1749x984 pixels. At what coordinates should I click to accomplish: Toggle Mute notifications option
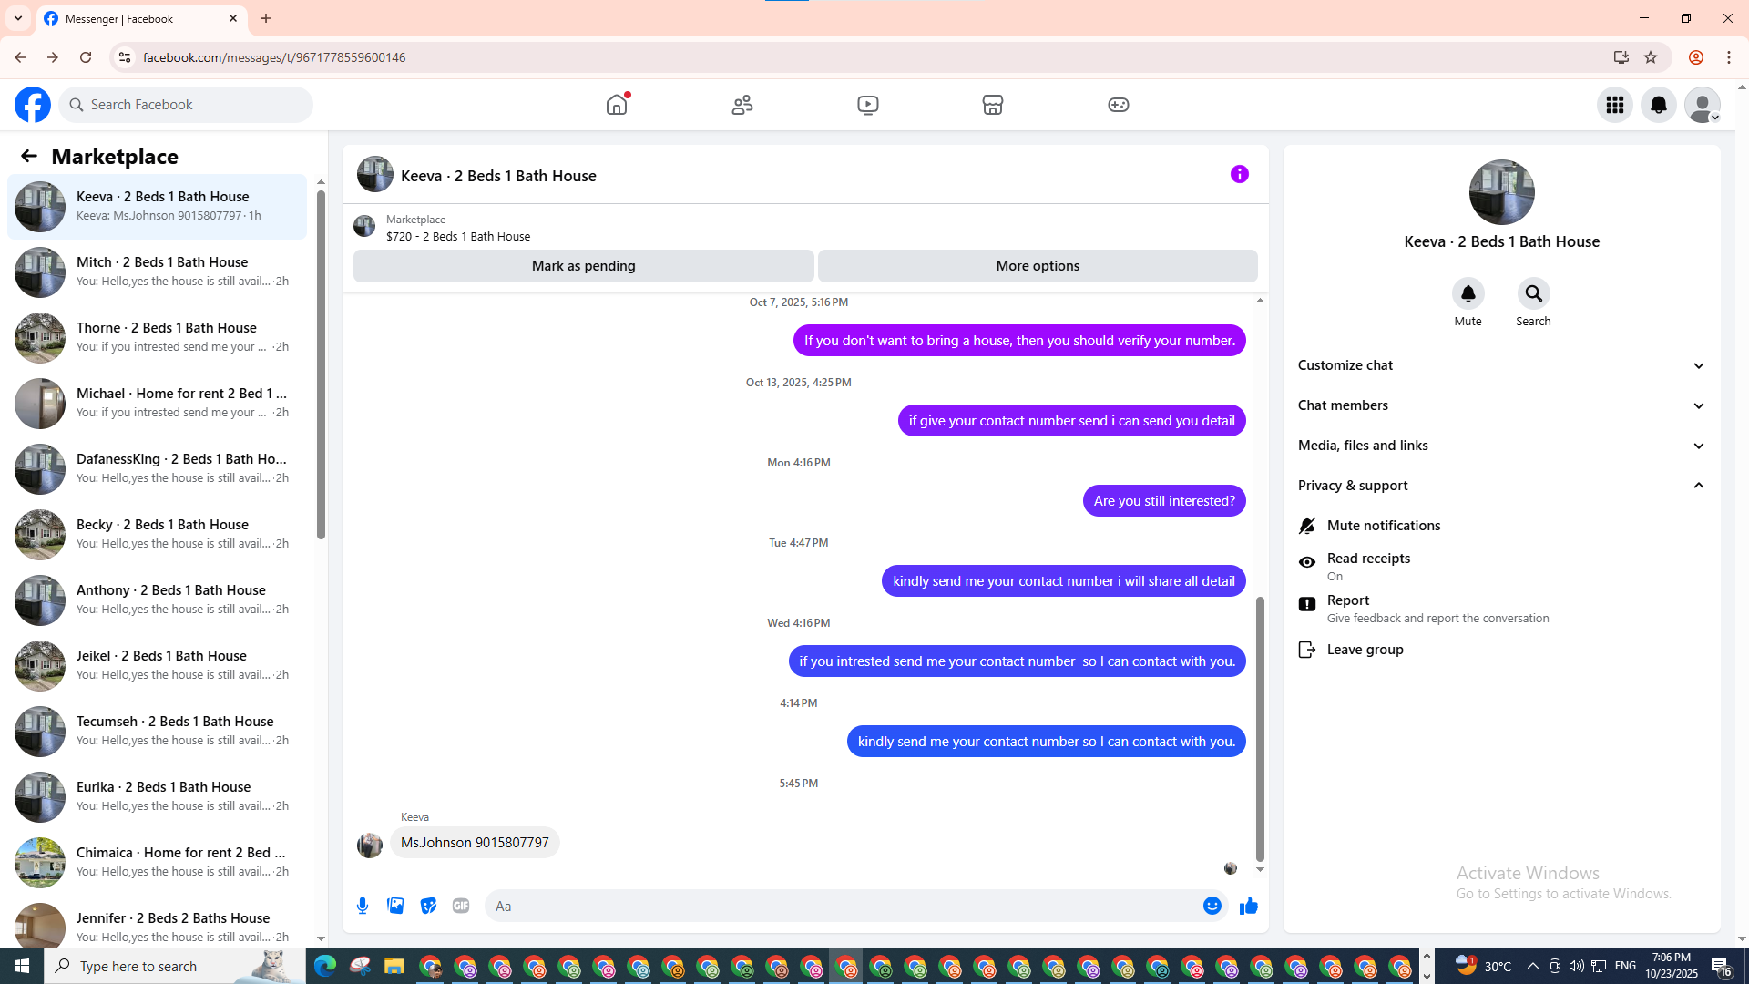[1383, 525]
